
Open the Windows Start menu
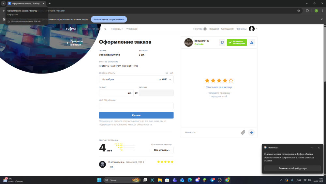point(99,180)
